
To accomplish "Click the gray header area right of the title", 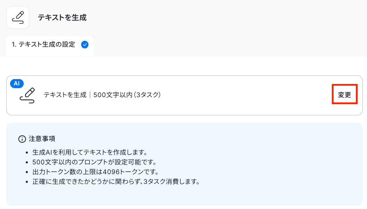I will pos(226,17).
